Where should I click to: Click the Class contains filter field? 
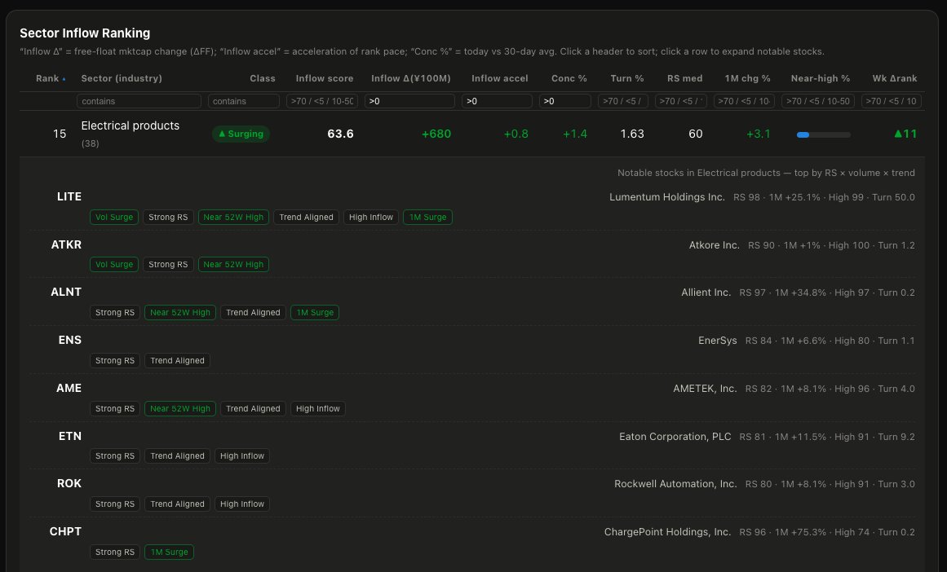[243, 101]
